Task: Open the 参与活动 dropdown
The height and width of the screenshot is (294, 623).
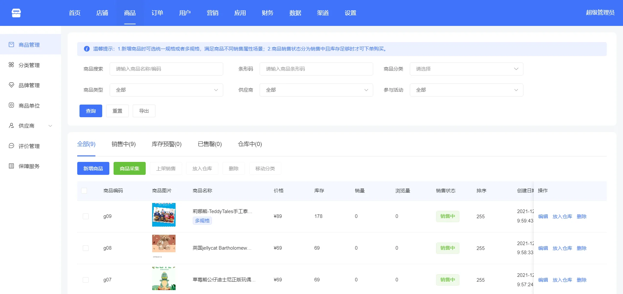Action: click(x=466, y=90)
